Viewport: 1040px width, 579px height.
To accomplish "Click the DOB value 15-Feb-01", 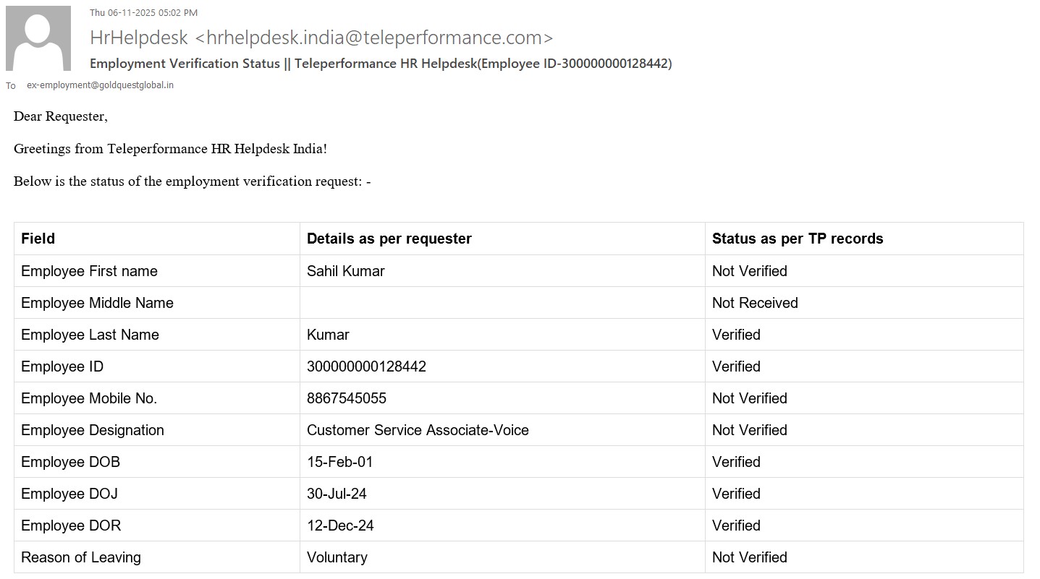I will click(x=340, y=462).
